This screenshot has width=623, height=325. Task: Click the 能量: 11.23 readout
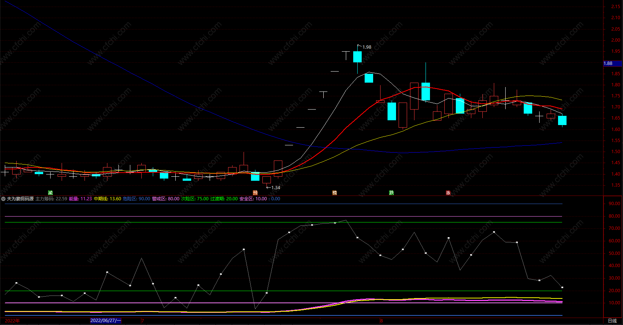(80, 199)
